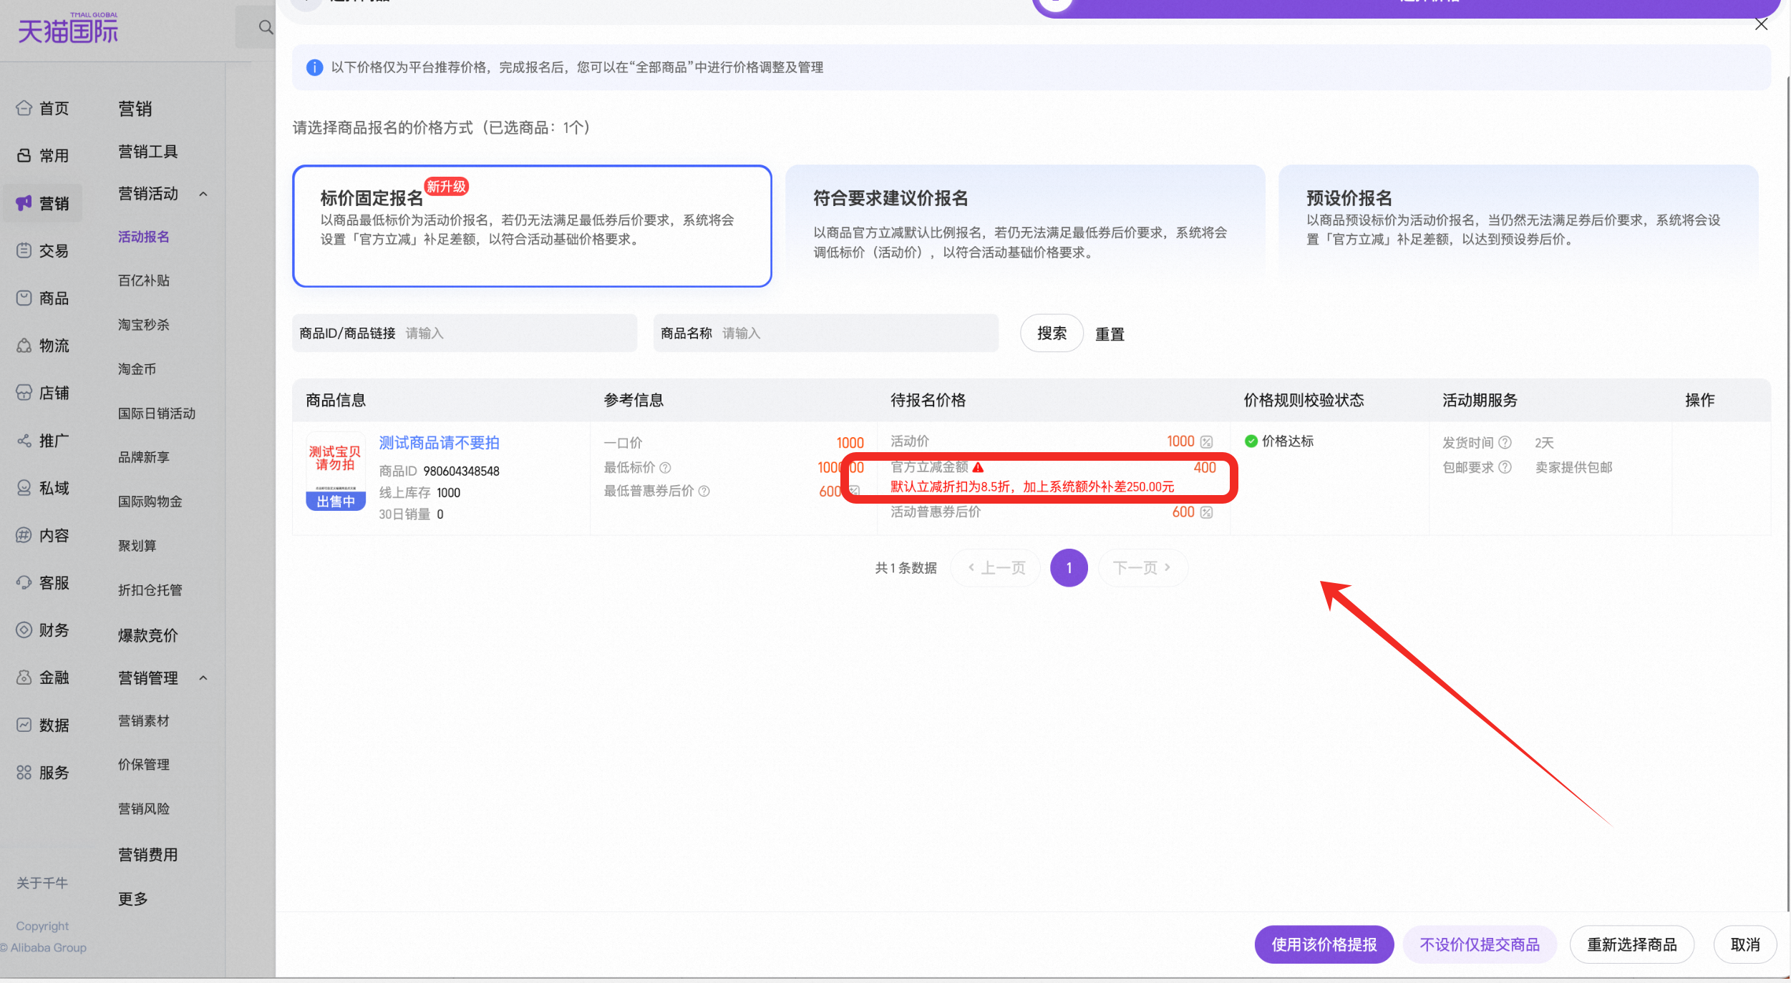Click help icon beside 包邮要求
Screen dimensions: 1791x983
coord(1505,467)
